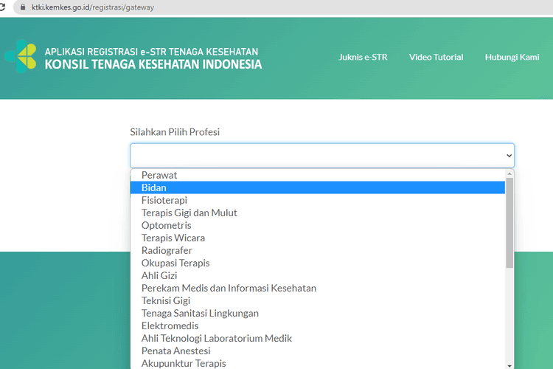553x369 pixels.
Task: Choose Penata Anestesi option
Action: [x=317, y=351]
